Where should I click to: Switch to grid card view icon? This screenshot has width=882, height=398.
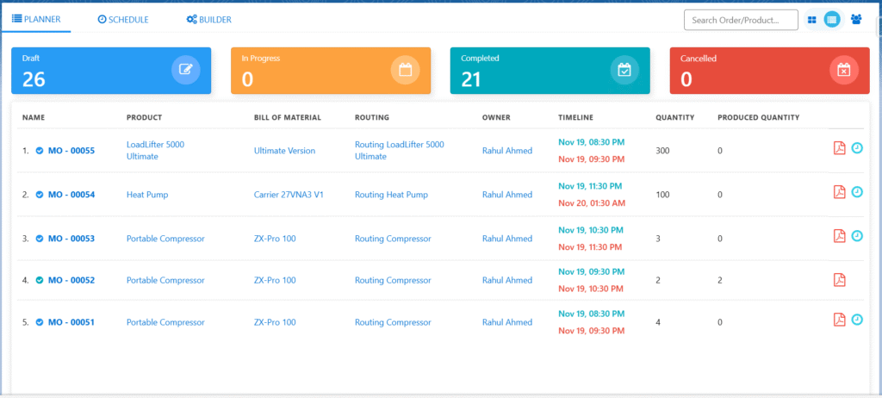813,19
